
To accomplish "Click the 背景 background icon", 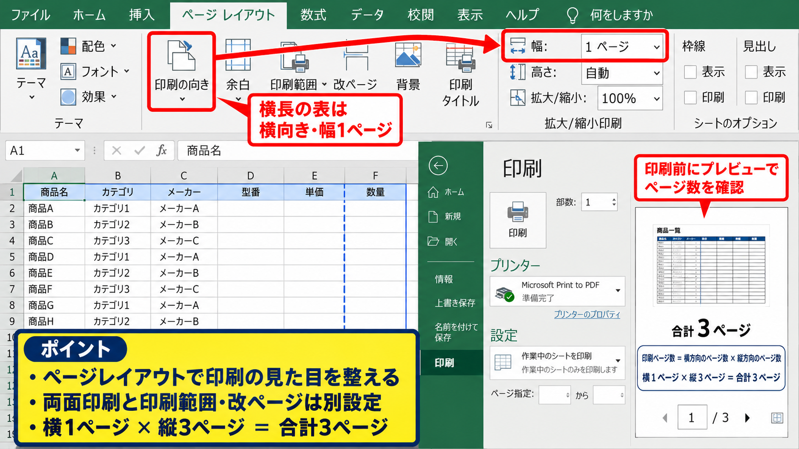I will pyautogui.click(x=408, y=54).
